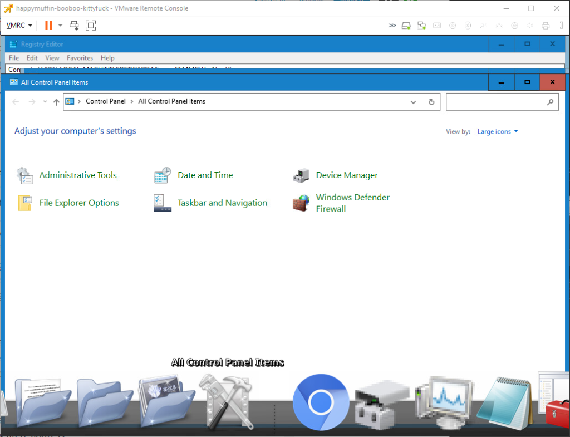Open Administrative Tools
Screen dimensions: 570x437
(x=77, y=175)
